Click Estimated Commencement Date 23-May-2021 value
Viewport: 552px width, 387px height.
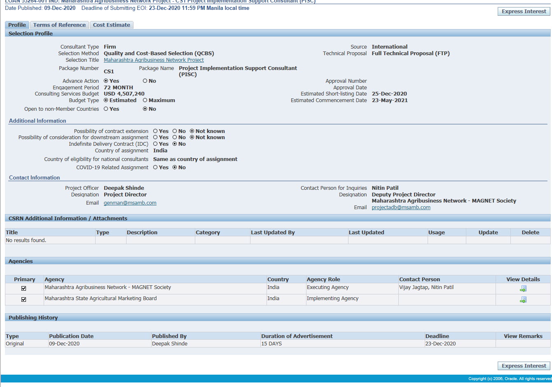coord(390,100)
